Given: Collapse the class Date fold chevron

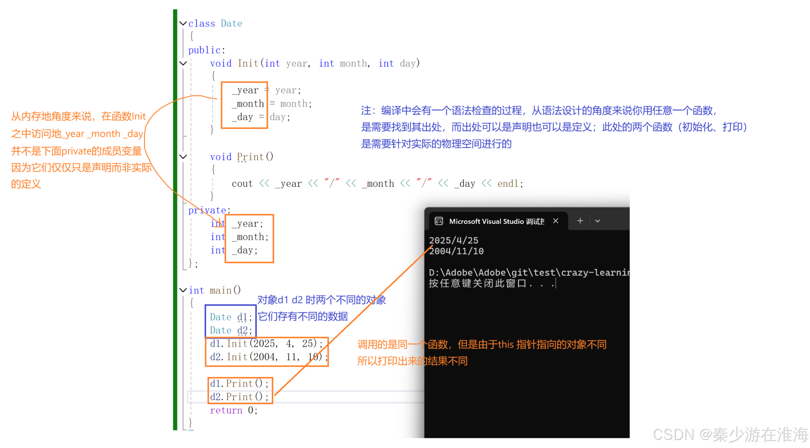Looking at the screenshot, I should 183,23.
